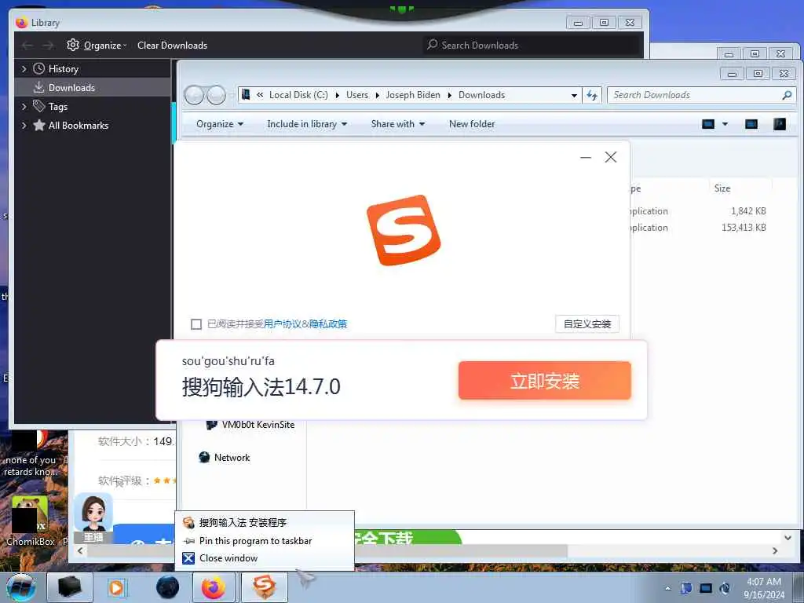
Task: Click the browser page horizontal scrollbar left arrow
Action: pyautogui.click(x=80, y=550)
